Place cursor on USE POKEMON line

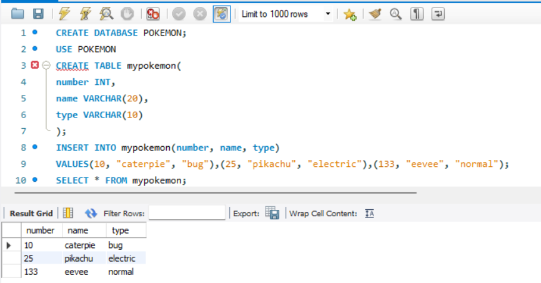tap(86, 49)
